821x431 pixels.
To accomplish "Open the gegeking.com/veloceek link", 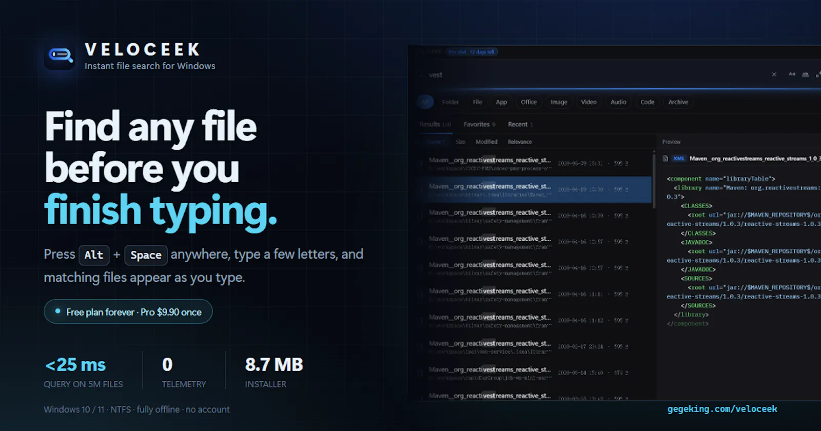I will [722, 409].
